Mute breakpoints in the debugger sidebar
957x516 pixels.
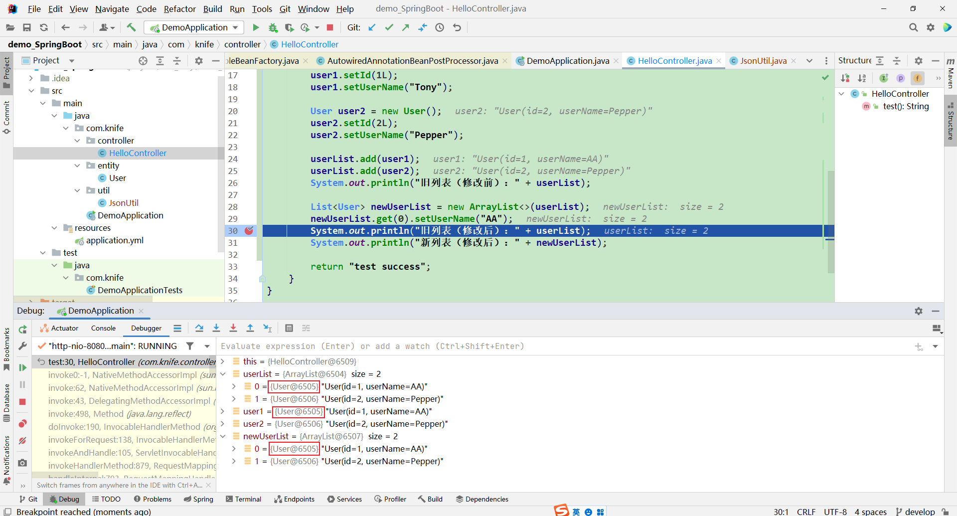22,441
